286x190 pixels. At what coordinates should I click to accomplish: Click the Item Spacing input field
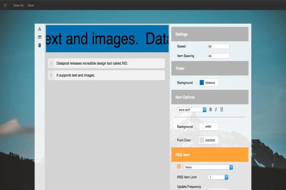[x=218, y=56]
